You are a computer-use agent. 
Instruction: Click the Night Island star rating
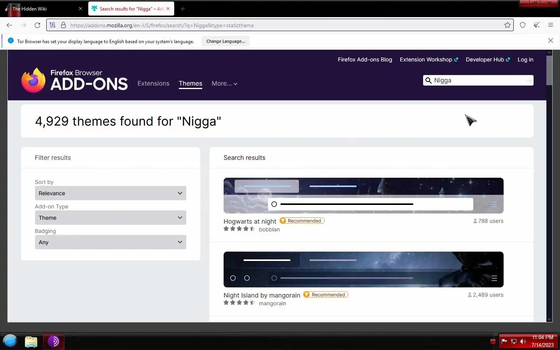click(239, 303)
